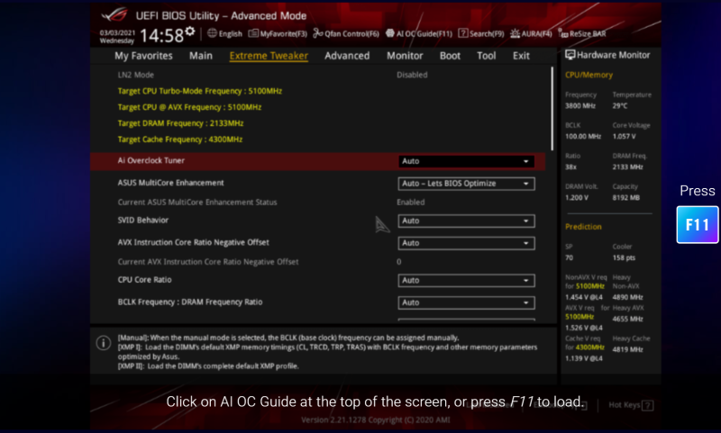Viewport: 721px width, 433px height.
Task: Open the Ai Overclock Tuner dropdown
Action: coord(466,161)
